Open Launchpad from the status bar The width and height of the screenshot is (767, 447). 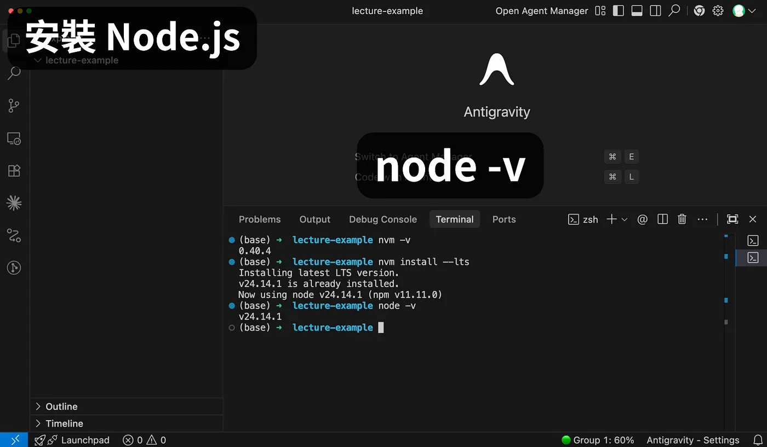pos(72,440)
